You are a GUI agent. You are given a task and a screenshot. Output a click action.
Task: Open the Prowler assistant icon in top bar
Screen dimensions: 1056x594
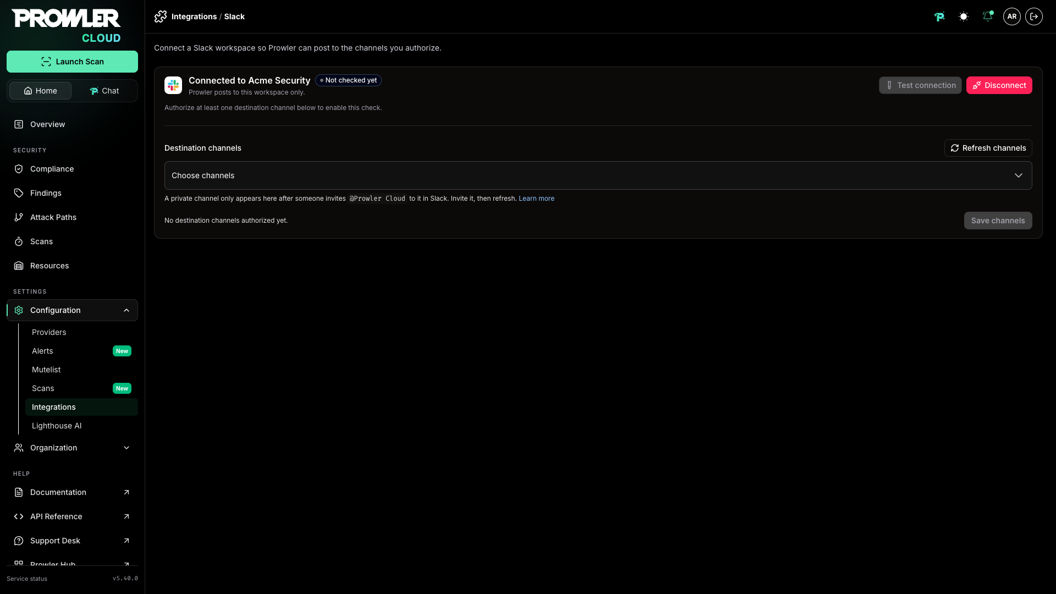pos(939,16)
